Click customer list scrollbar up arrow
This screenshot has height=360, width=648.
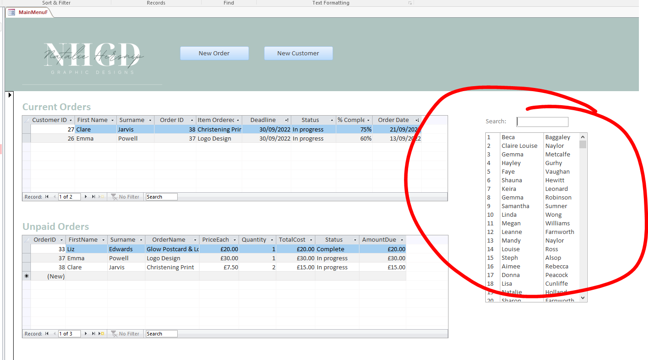tap(583, 137)
